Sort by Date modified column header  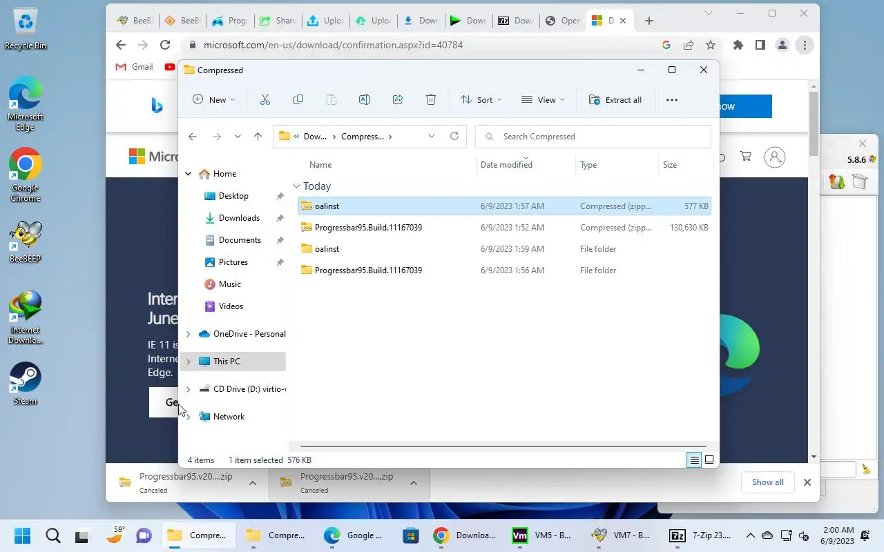526,165
